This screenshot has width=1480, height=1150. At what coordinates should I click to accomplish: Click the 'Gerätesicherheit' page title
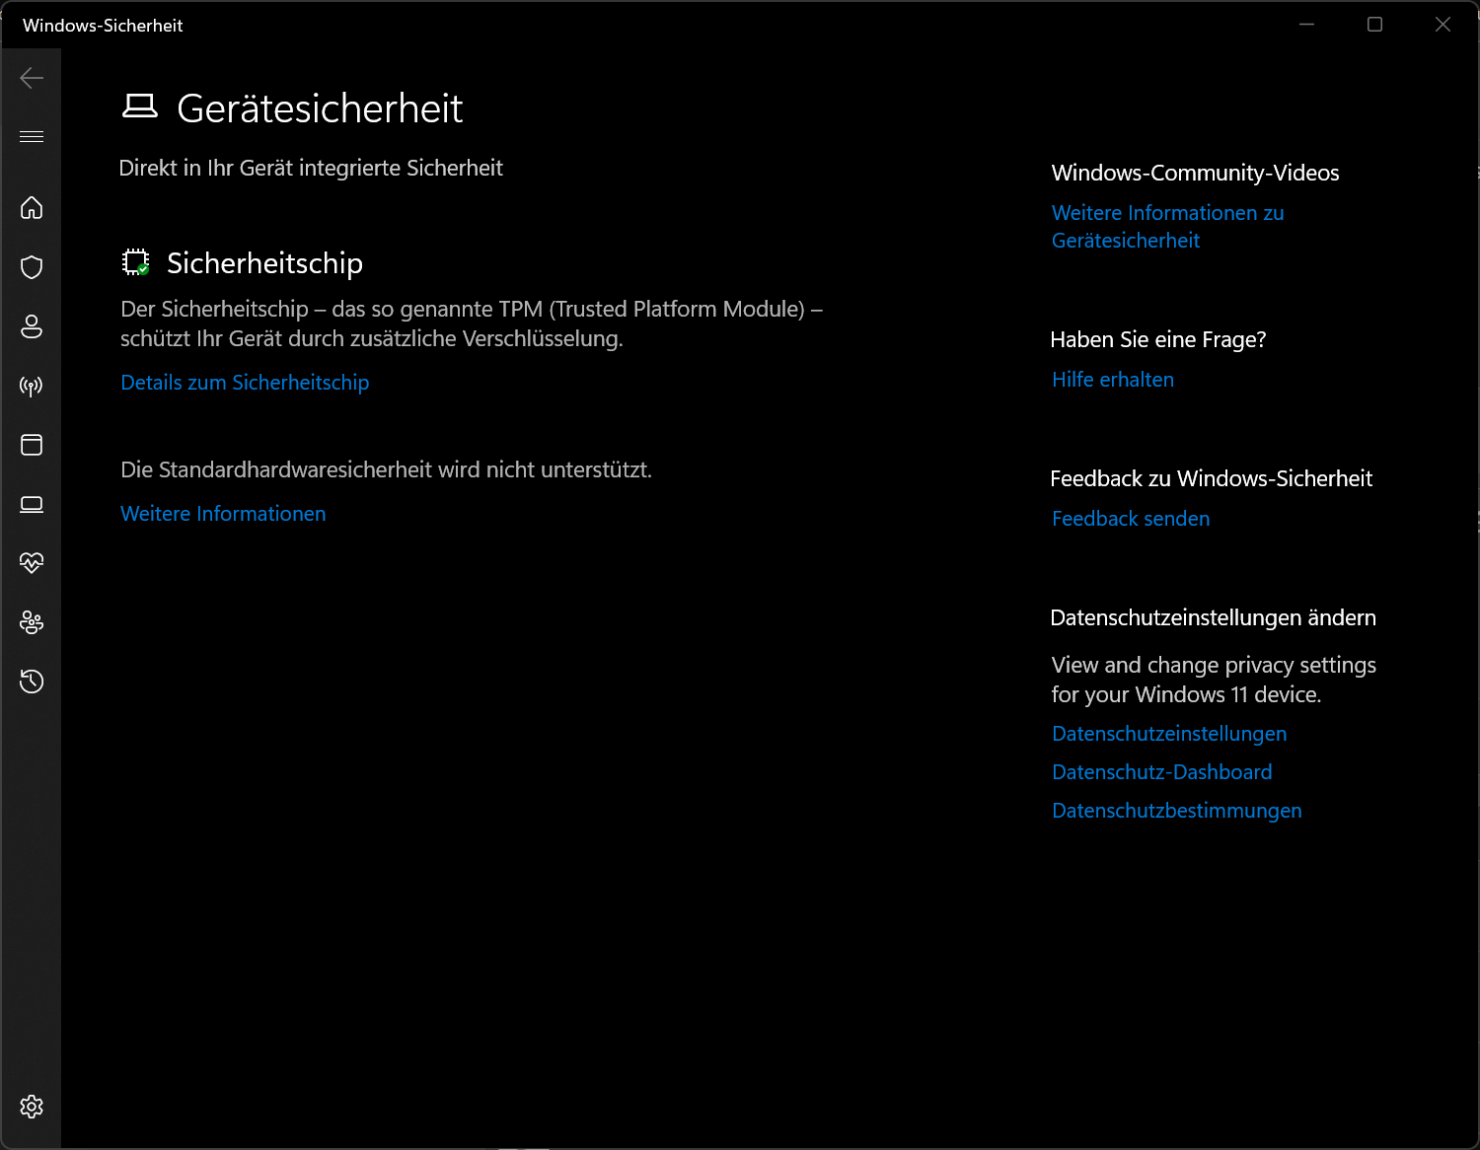tap(320, 108)
